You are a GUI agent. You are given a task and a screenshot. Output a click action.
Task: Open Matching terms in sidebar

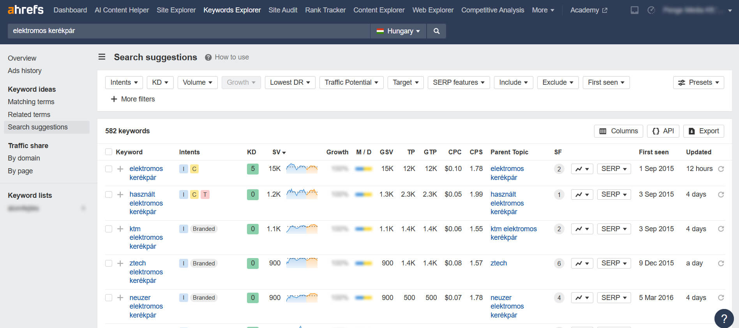[x=31, y=102]
